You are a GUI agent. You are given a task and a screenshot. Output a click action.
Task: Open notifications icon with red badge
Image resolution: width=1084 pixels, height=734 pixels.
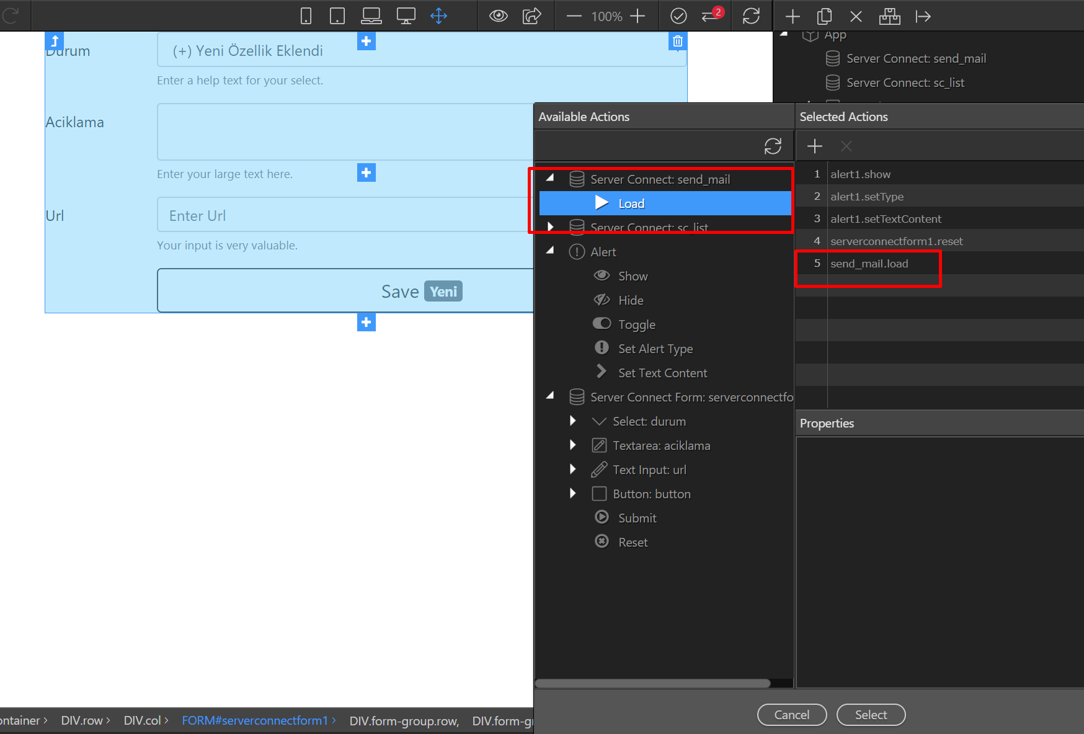tap(712, 15)
